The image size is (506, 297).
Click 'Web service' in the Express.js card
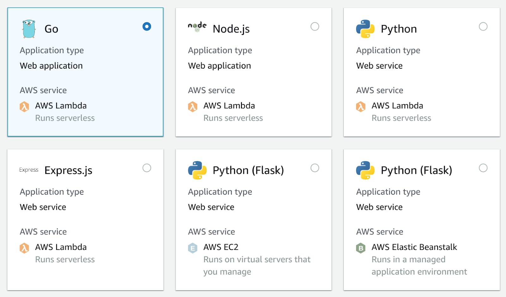(x=43, y=207)
